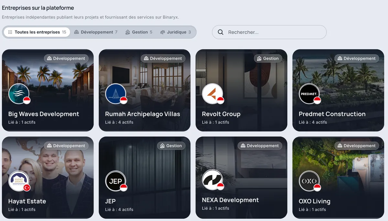Screen dimensions: 388x221
Task: Open the JEP company name
Action: (x=110, y=201)
